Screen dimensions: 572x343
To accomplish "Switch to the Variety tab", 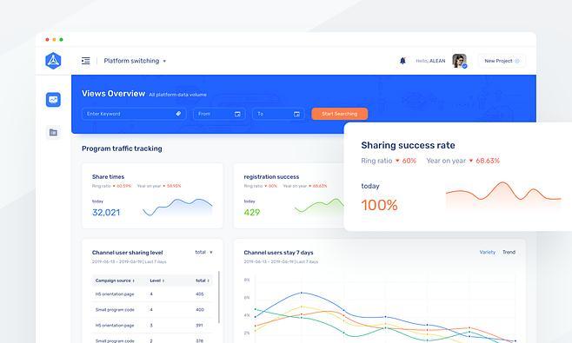I will coord(488,252).
